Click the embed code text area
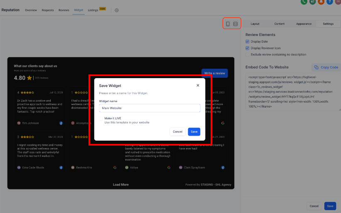 click(293, 92)
